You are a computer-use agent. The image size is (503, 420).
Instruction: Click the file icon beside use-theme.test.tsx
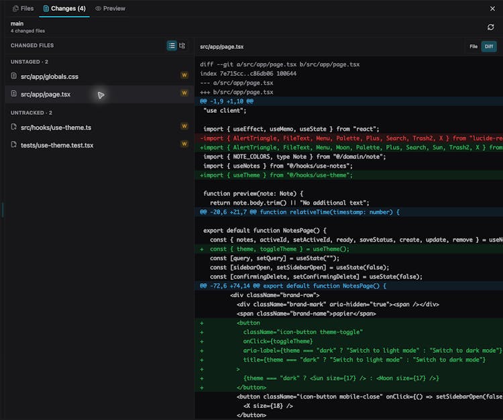tap(14, 144)
